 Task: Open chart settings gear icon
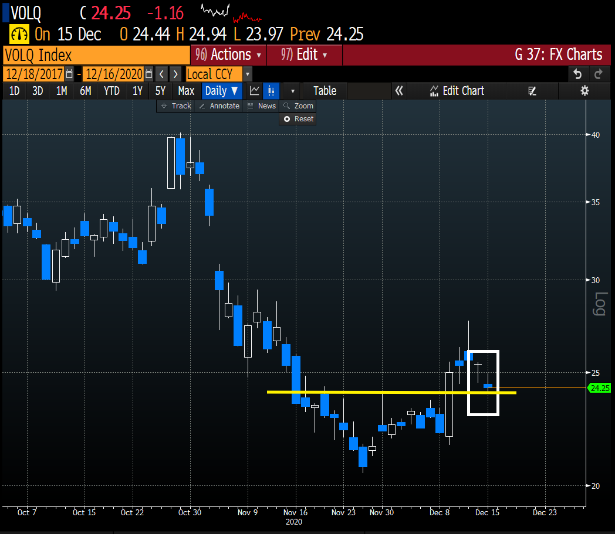584,91
